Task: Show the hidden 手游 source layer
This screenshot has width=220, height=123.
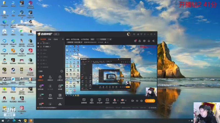Action: 38,53
